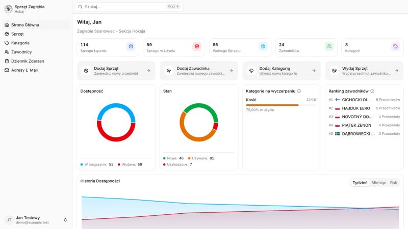Click the Dodaj Zawodnika quick action
Viewport: 408px width, 229px height.
[x=199, y=71]
